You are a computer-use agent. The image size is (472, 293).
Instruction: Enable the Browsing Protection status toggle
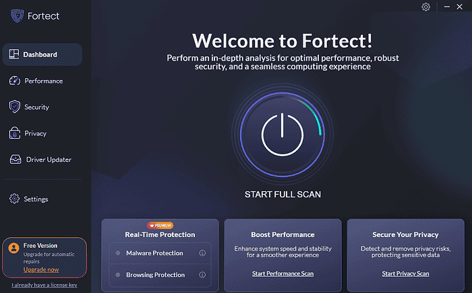point(117,275)
